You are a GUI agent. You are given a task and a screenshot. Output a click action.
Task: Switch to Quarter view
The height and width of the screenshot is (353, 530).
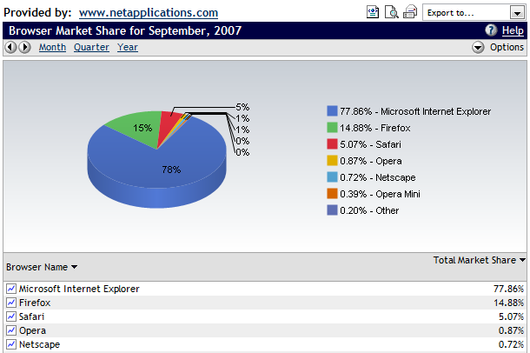click(x=91, y=47)
